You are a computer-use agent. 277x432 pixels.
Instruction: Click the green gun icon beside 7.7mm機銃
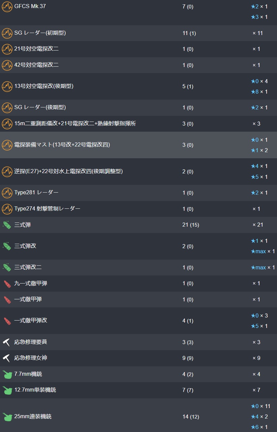[x=7, y=374]
